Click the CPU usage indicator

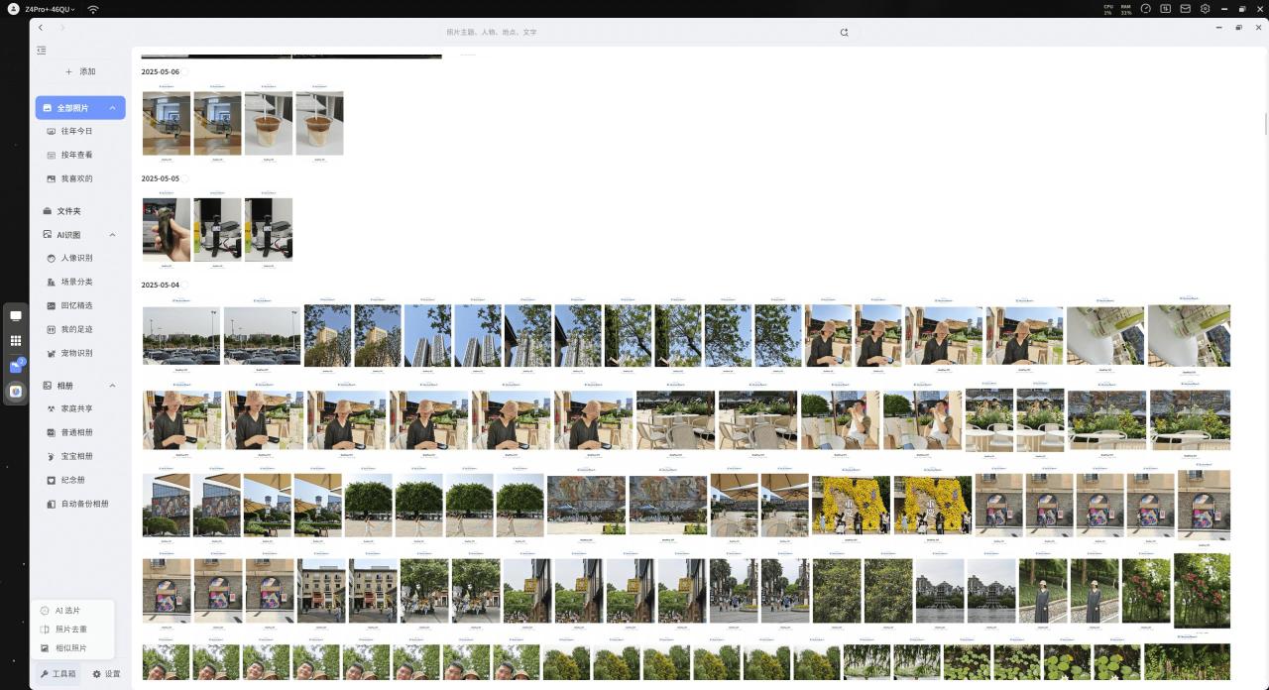[1107, 9]
